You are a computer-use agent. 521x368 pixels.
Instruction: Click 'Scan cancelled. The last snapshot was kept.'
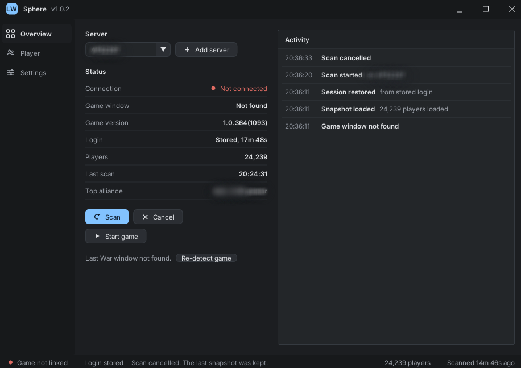click(200, 363)
